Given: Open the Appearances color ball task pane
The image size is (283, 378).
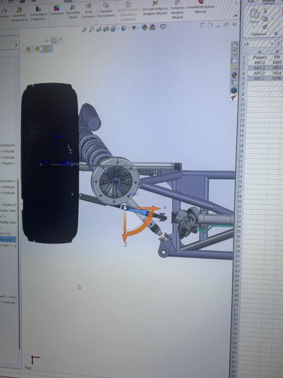Looking at the screenshot, I should 234,75.
